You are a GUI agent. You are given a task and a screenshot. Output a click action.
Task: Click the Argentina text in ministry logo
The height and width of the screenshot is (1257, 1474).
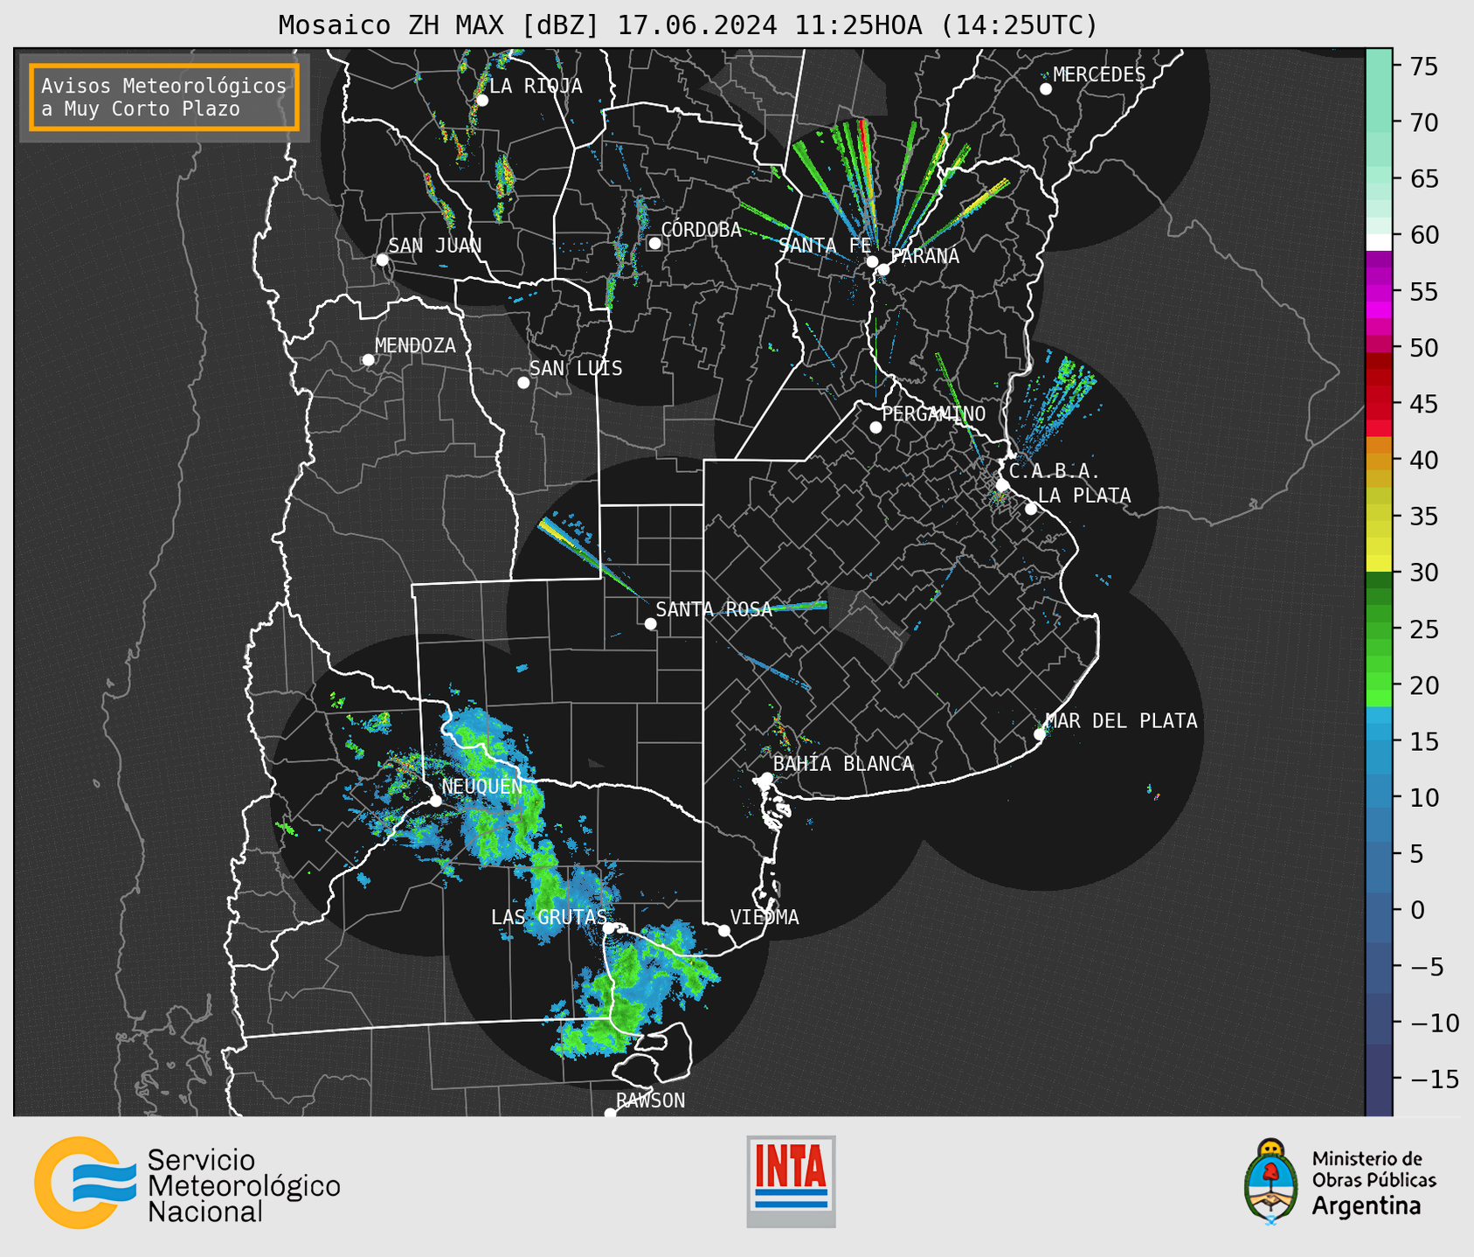click(x=1367, y=1206)
